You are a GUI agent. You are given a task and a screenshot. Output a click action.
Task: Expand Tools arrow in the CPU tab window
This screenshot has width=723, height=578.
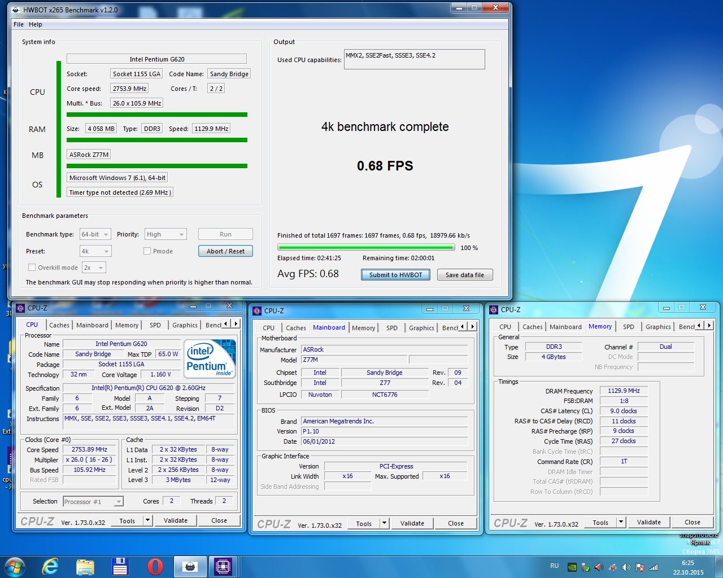point(148,520)
